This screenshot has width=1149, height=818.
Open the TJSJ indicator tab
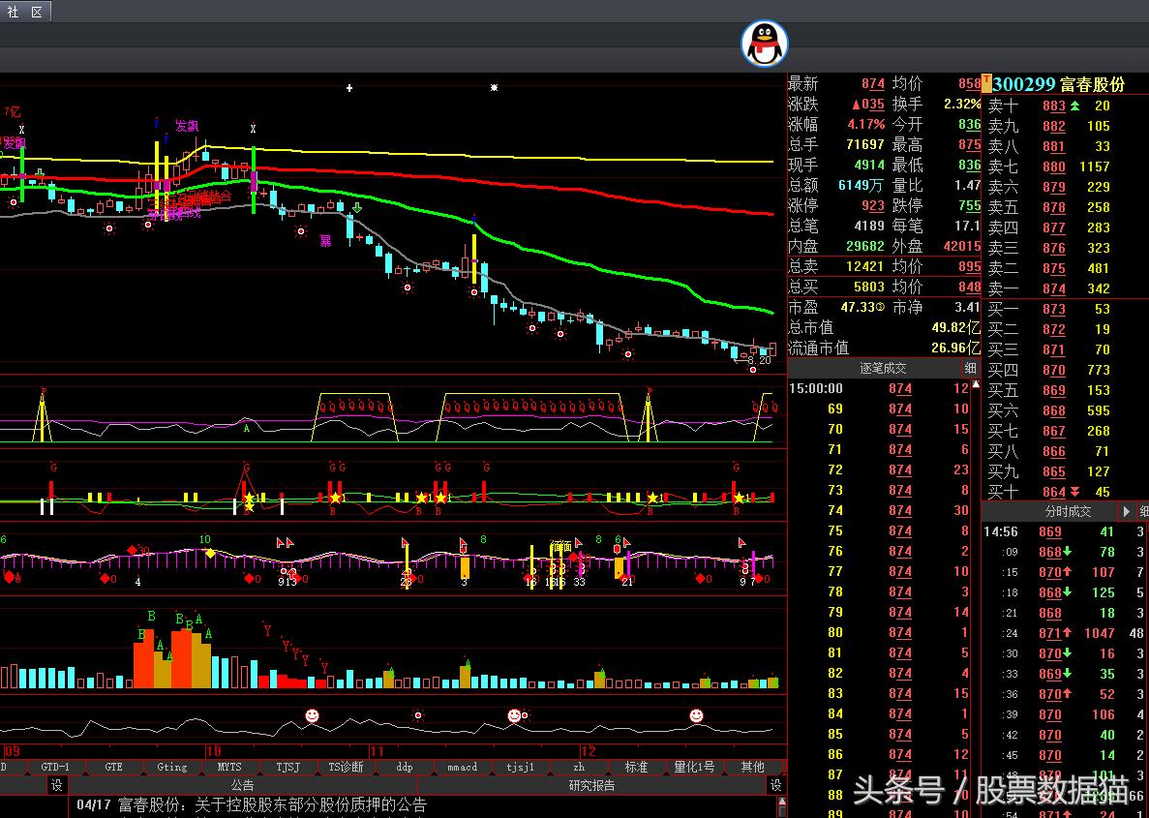coord(288,767)
